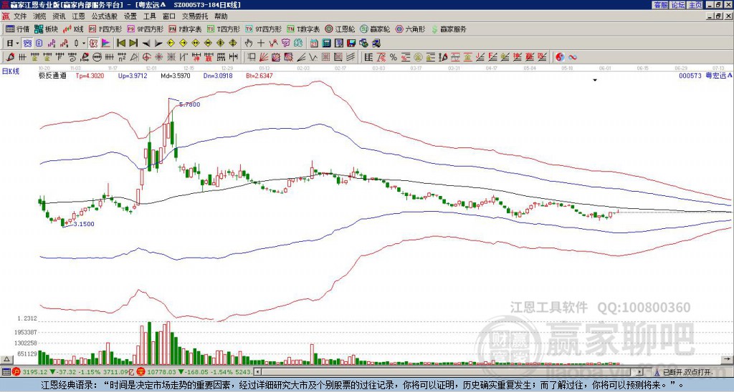Image resolution: width=734 pixels, height=392 pixels.
Task: Open the T四方形 tool
Action: [224, 29]
